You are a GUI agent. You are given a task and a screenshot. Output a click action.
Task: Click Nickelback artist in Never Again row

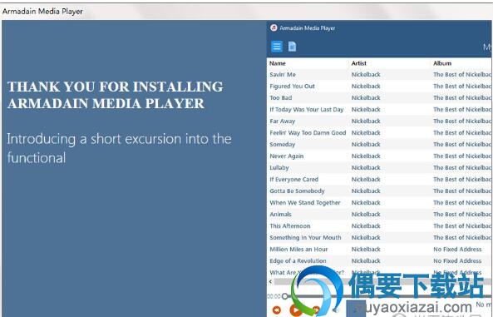click(x=366, y=156)
